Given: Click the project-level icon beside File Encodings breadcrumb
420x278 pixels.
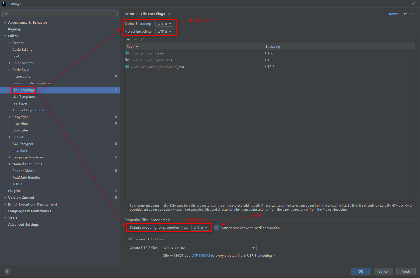Looking at the screenshot, I should tap(170, 14).
